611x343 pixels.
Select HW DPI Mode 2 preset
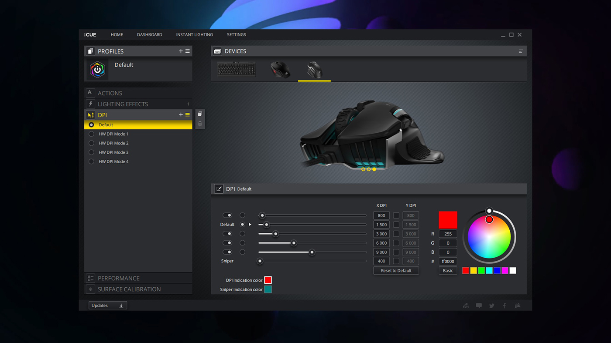(113, 143)
